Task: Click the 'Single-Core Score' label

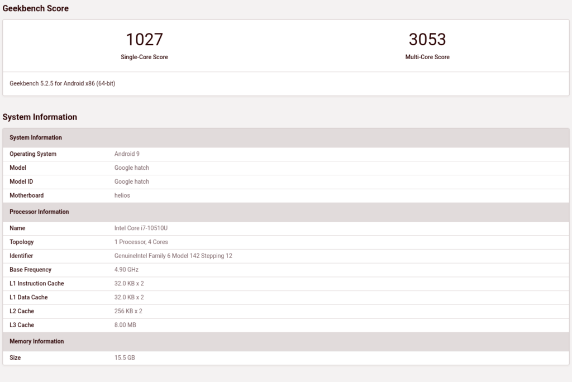Action: (145, 57)
